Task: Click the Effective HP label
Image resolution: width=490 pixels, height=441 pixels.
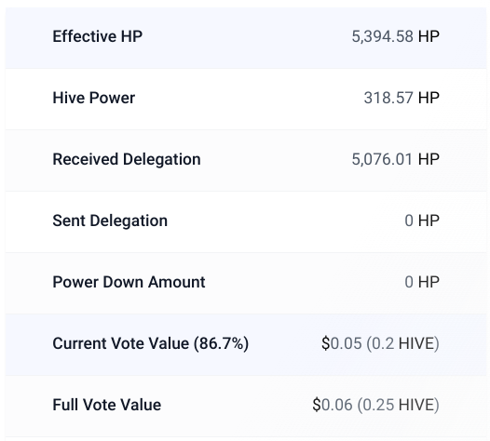Action: click(97, 36)
